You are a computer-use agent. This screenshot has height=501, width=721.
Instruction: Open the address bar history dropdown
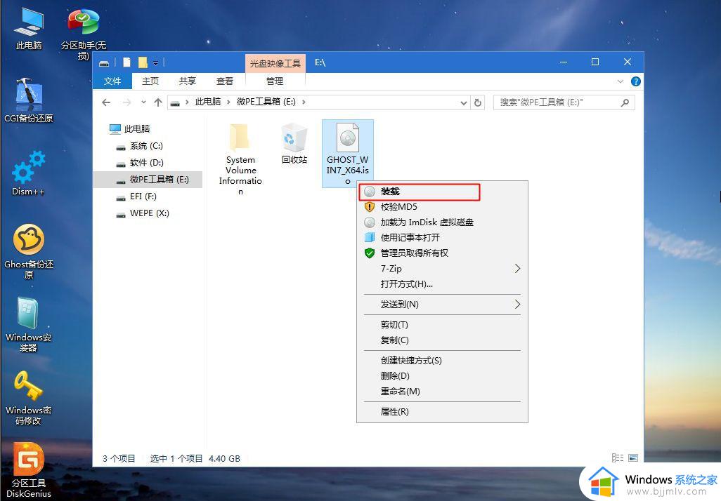(x=464, y=103)
